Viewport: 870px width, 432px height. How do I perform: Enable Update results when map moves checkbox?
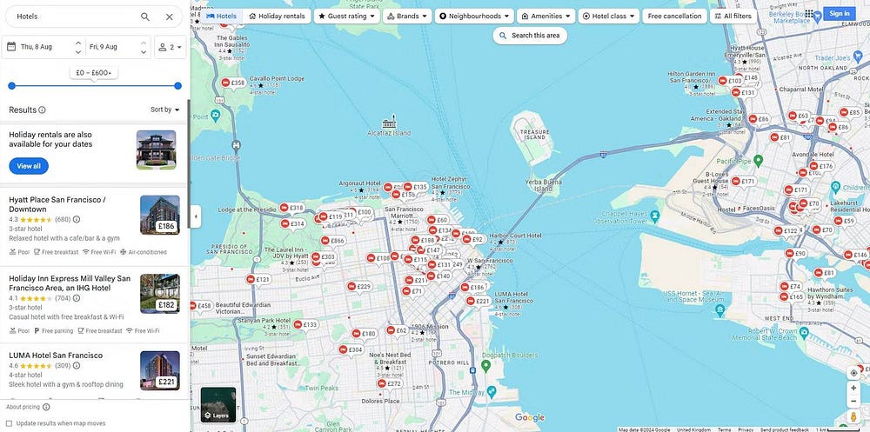point(10,423)
